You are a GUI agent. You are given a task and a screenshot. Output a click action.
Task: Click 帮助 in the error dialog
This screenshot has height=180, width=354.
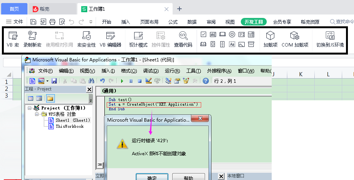[189, 177]
